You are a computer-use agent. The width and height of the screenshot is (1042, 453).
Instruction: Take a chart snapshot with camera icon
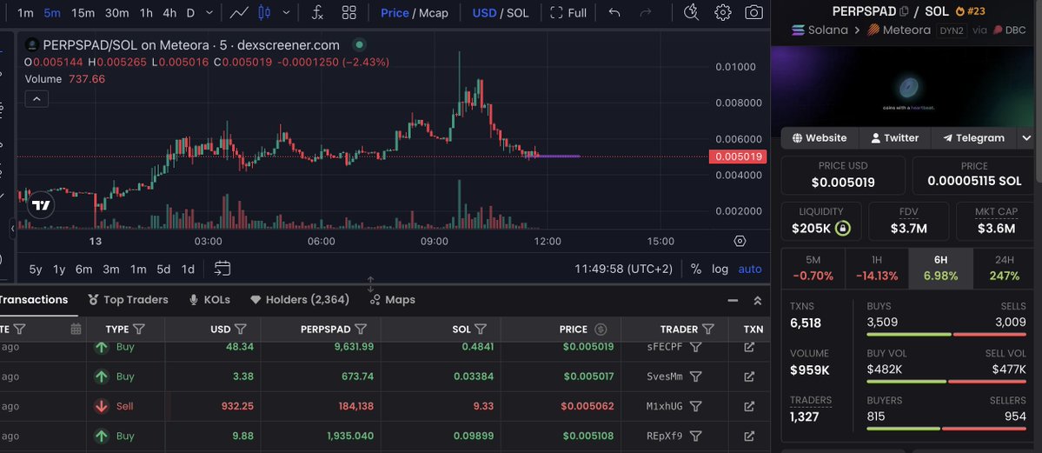pos(753,13)
